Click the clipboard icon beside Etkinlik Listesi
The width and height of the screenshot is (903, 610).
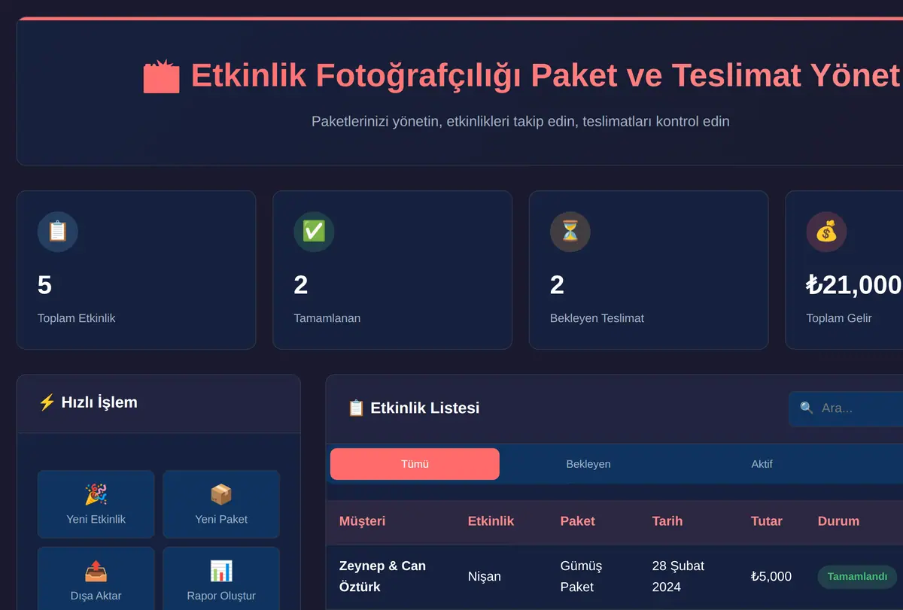click(x=356, y=408)
